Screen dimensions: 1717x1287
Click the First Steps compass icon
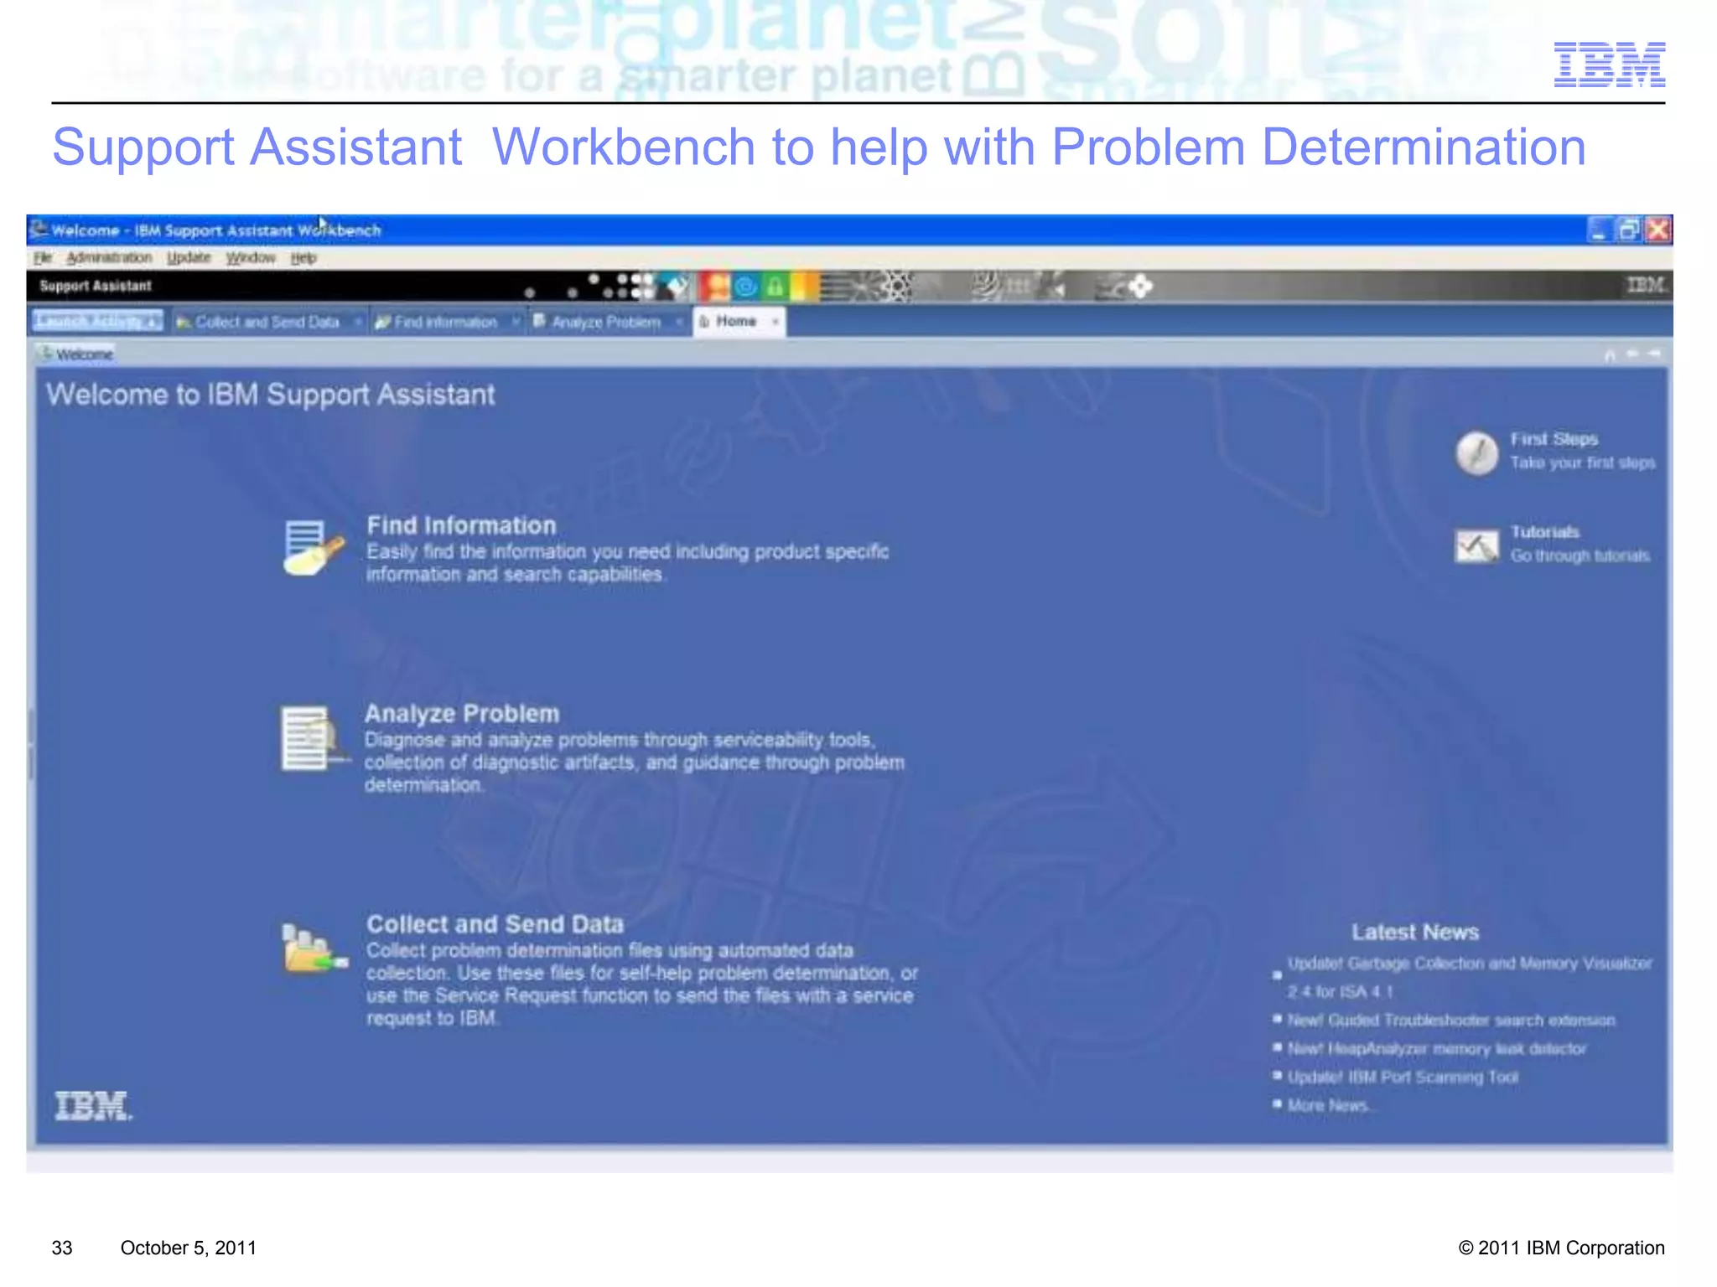coord(1476,453)
